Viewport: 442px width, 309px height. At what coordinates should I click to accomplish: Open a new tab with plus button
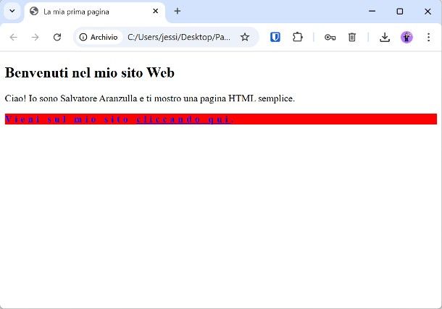pos(178,12)
